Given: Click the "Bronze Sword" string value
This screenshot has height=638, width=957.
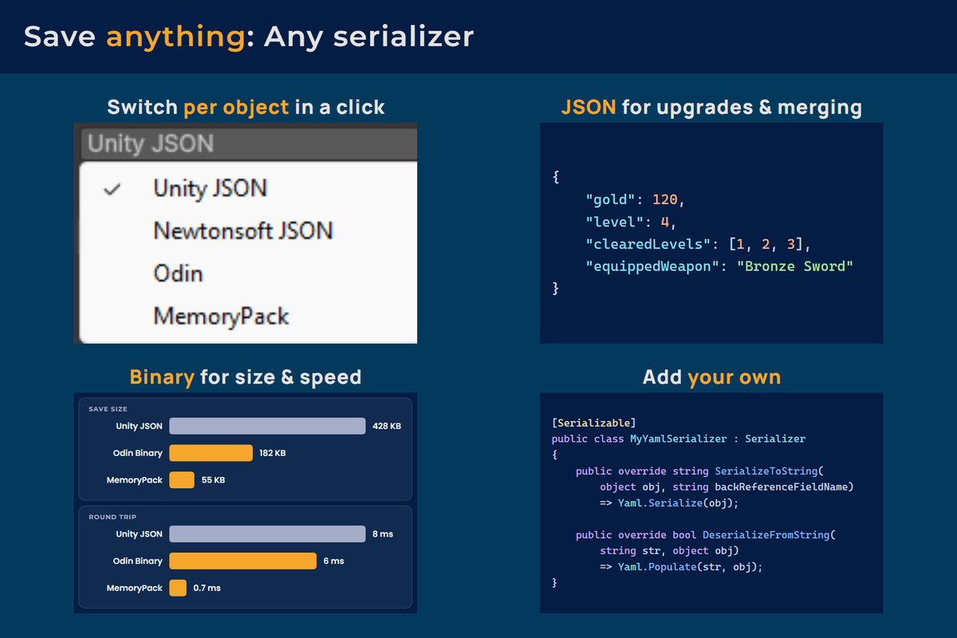Looking at the screenshot, I should click(795, 266).
